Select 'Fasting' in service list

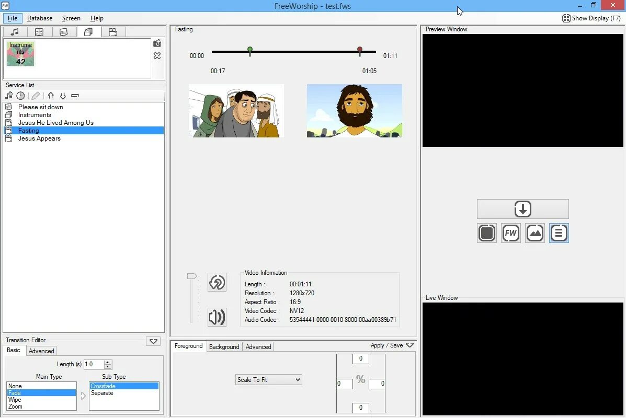point(84,131)
